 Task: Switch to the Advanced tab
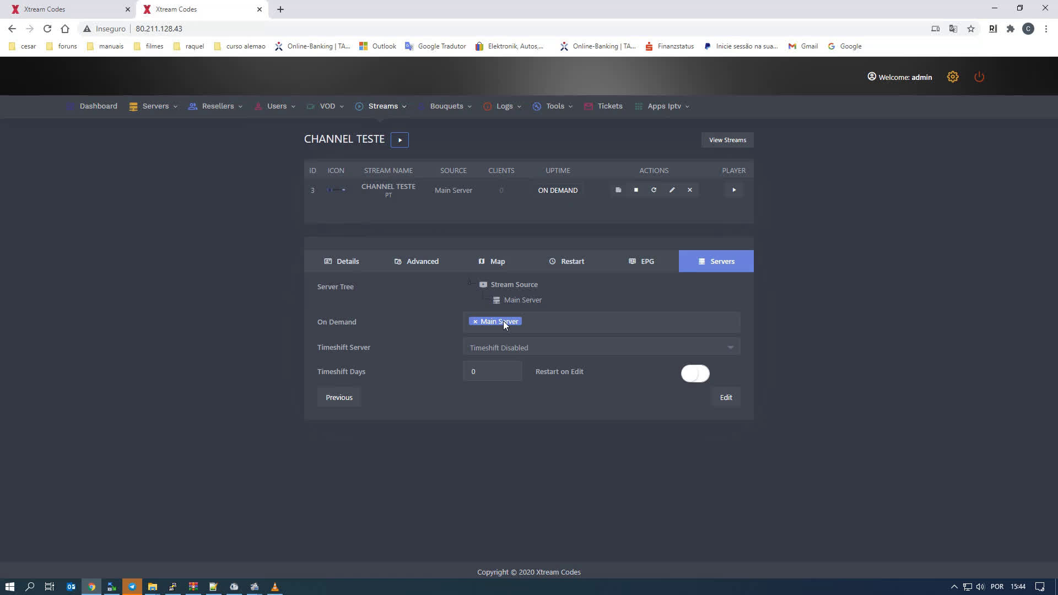click(x=417, y=261)
